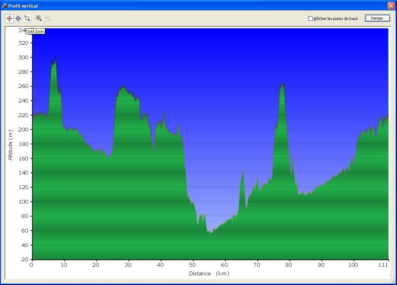This screenshot has width=397, height=285.
Task: Click the narrow spike near km 65
Action: (x=243, y=170)
